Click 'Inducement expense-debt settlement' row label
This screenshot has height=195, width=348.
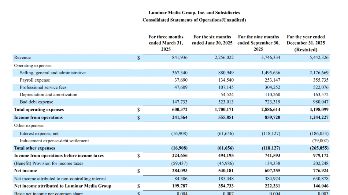click(x=54, y=141)
